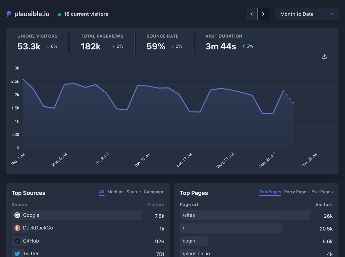Viewport: 345px width, 257px height.
Task: Click the right arrow to go forward a period
Action: (263, 14)
